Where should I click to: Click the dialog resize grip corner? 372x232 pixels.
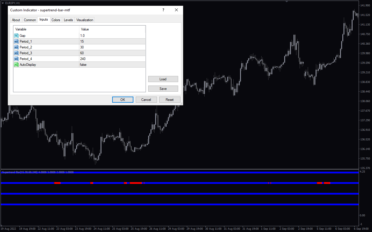[x=181, y=104]
